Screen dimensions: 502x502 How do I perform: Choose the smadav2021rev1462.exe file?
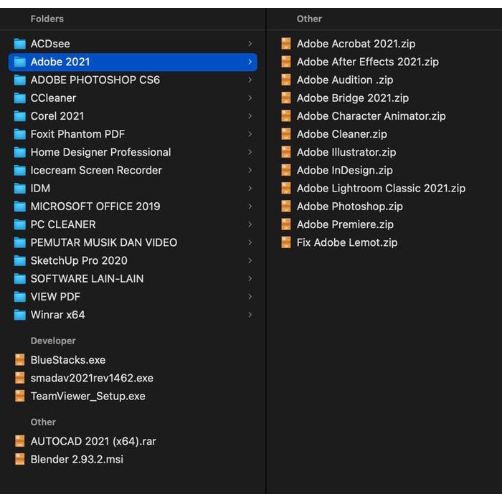[x=92, y=378]
